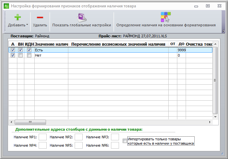Uncheck the A checkbox in the Нет row

point(13,55)
